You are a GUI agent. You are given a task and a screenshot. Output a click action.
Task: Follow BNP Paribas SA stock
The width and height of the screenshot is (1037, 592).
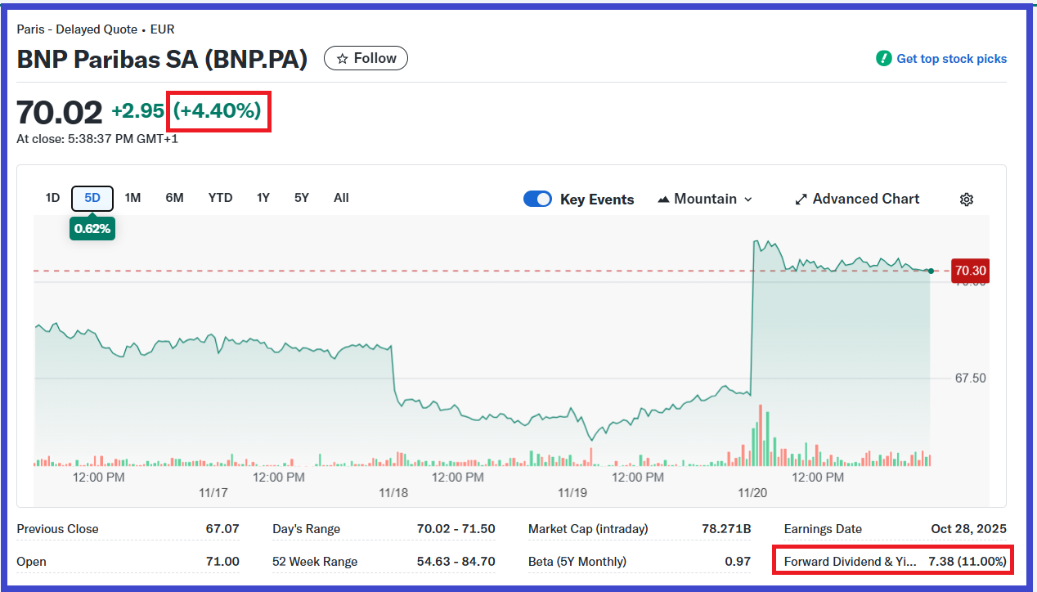tap(366, 59)
